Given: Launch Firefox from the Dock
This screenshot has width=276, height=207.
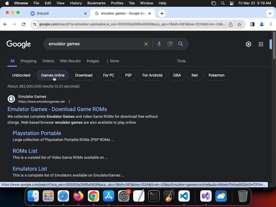Looking at the screenshot, I should click(x=78, y=196).
